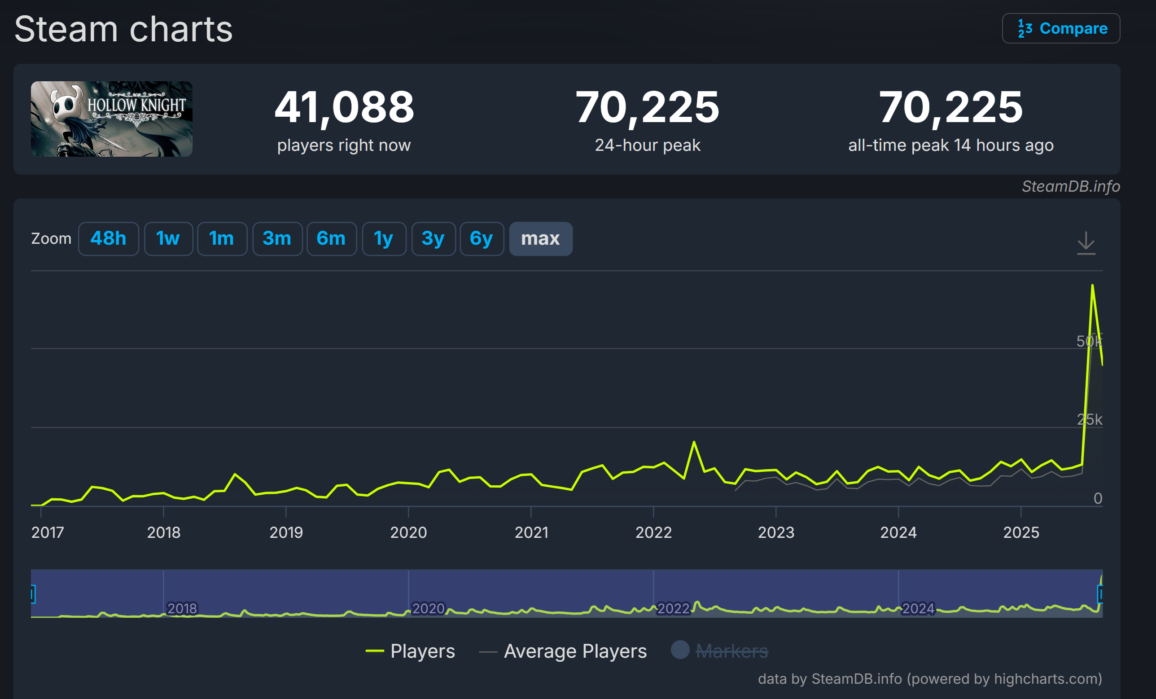Set chart zoom to 6m

point(331,238)
